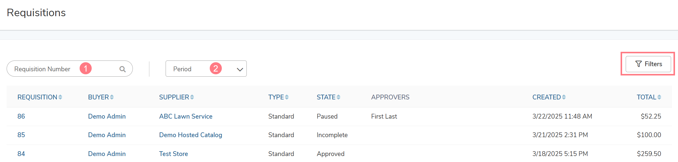The width and height of the screenshot is (678, 162).
Task: Open ABC Lawn Service supplier link
Action: tap(186, 116)
